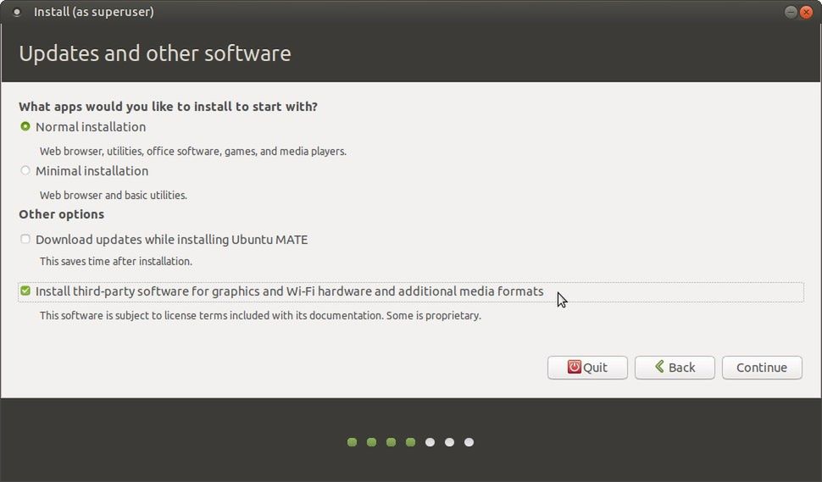The height and width of the screenshot is (482, 822).
Task: Click the "Updates and other software" heading
Action: [x=154, y=53]
